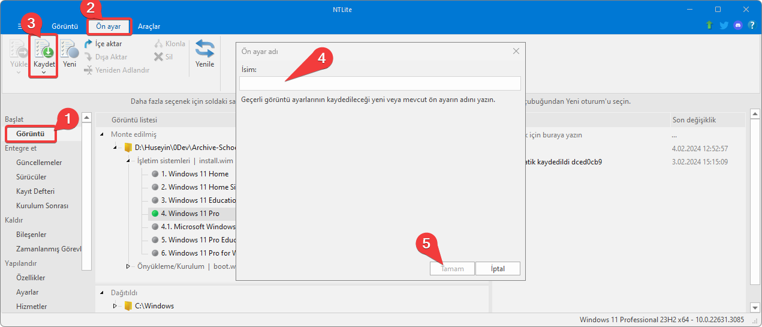The height and width of the screenshot is (327, 762).
Task: Open the hamburger menu in the title ribbon
Action: click(x=19, y=26)
